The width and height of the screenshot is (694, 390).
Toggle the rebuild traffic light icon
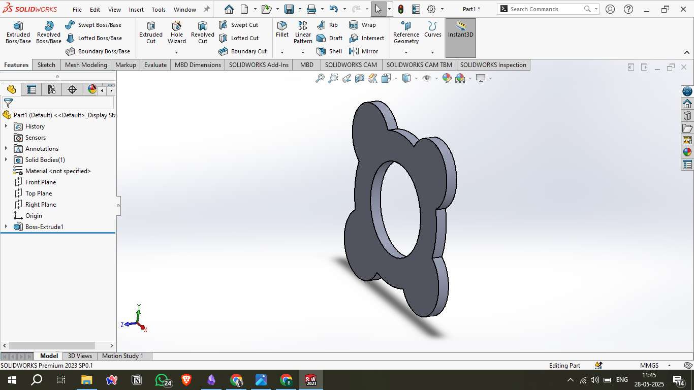(401, 9)
